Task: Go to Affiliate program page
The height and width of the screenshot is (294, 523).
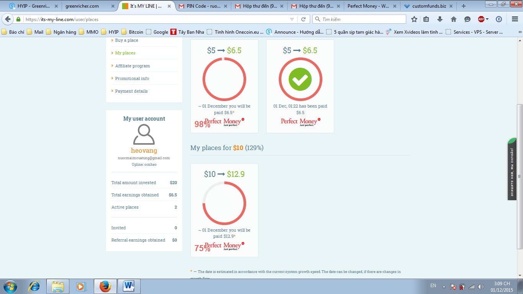Action: pyautogui.click(x=132, y=66)
